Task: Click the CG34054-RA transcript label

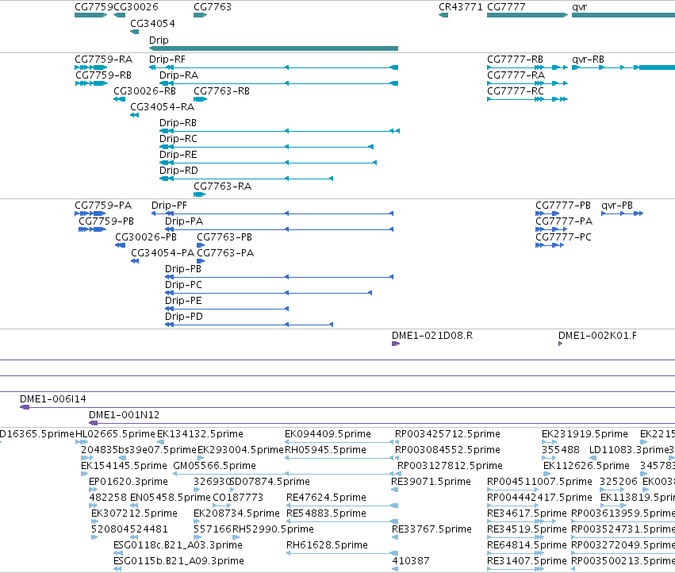Action: click(x=163, y=107)
